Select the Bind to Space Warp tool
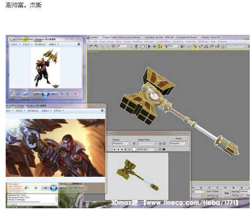251x210 pixels. coord(113,47)
